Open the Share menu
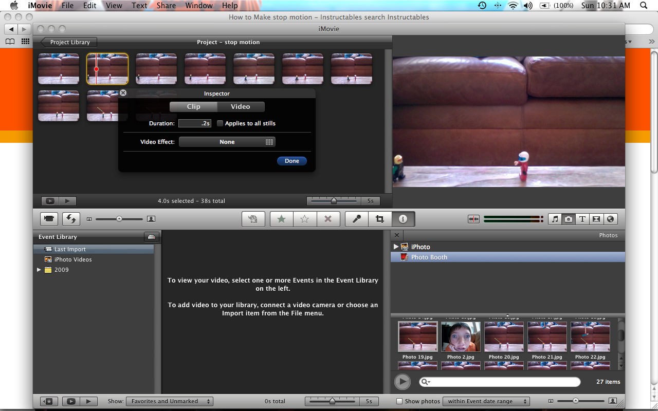 pyautogui.click(x=166, y=6)
